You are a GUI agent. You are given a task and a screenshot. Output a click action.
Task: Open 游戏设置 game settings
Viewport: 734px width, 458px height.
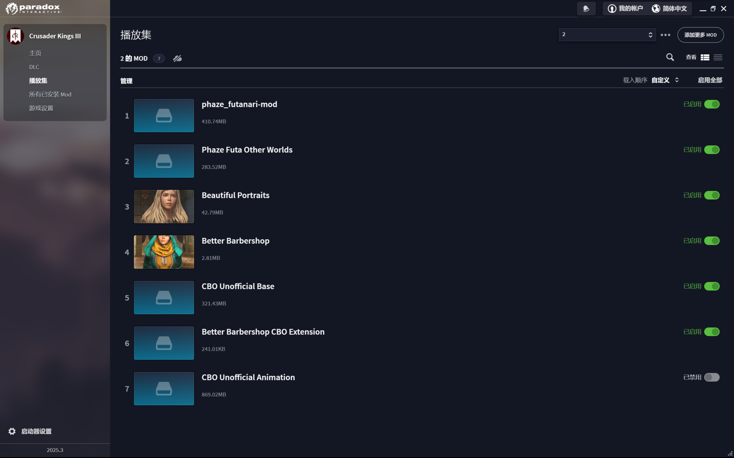tap(41, 108)
